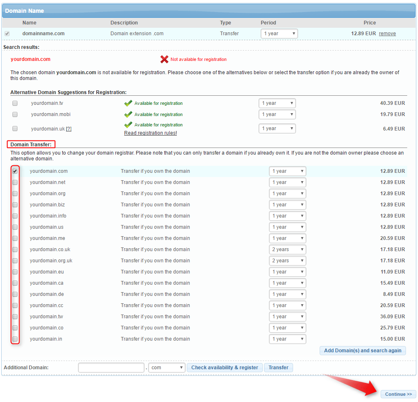Screen dimensions: 418x402
Task: Open the Read registration rules link
Action: point(150,133)
